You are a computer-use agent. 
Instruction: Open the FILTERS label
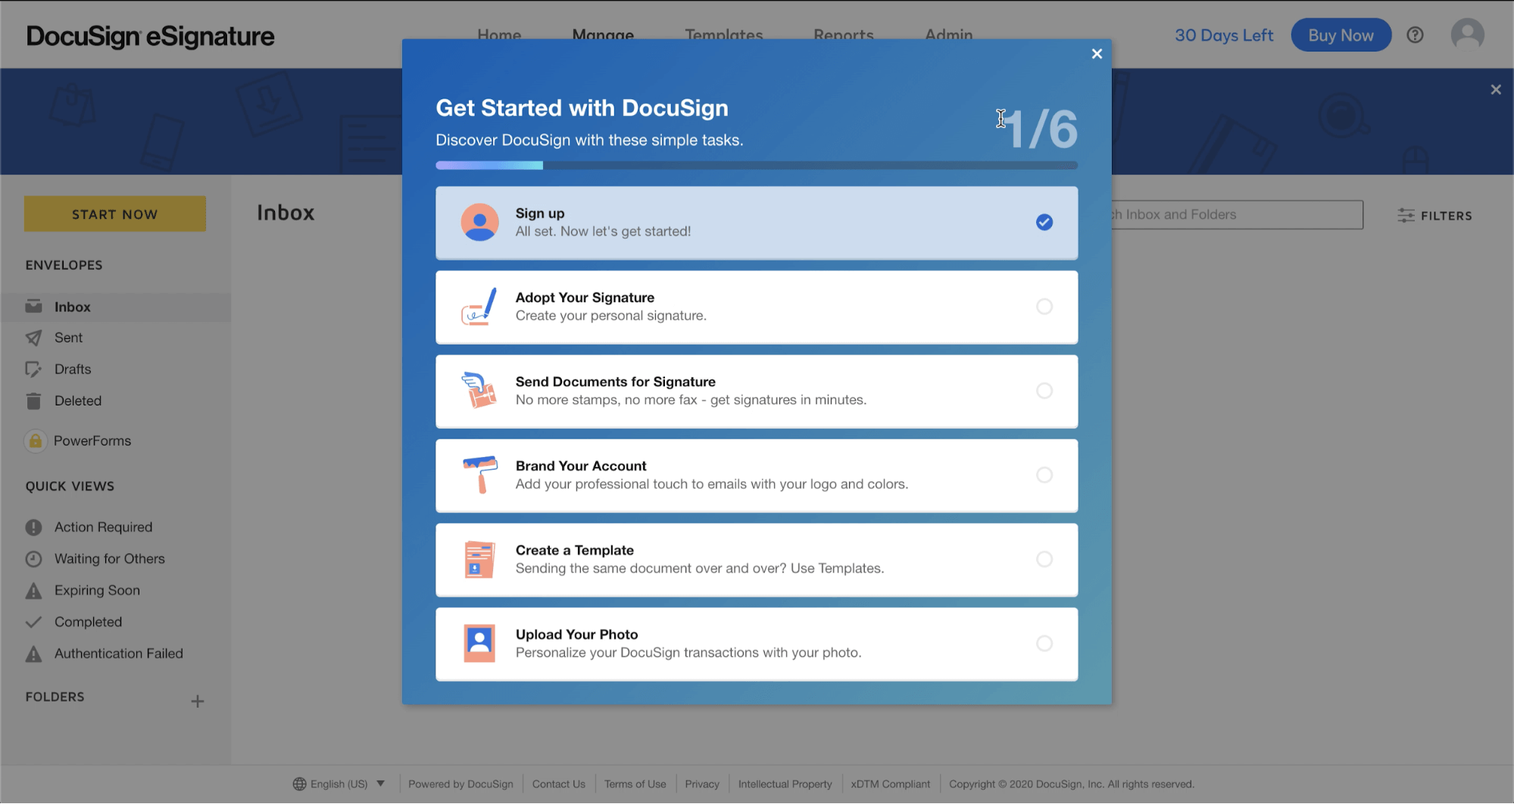(1447, 216)
